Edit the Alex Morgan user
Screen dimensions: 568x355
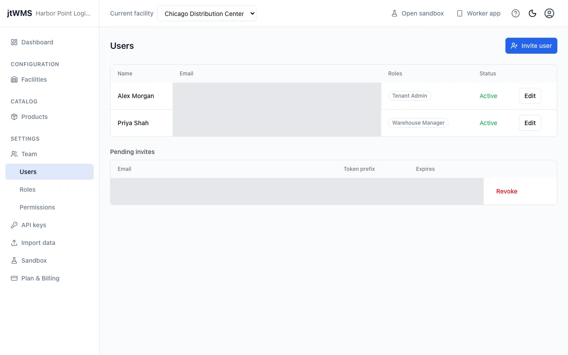click(x=530, y=96)
